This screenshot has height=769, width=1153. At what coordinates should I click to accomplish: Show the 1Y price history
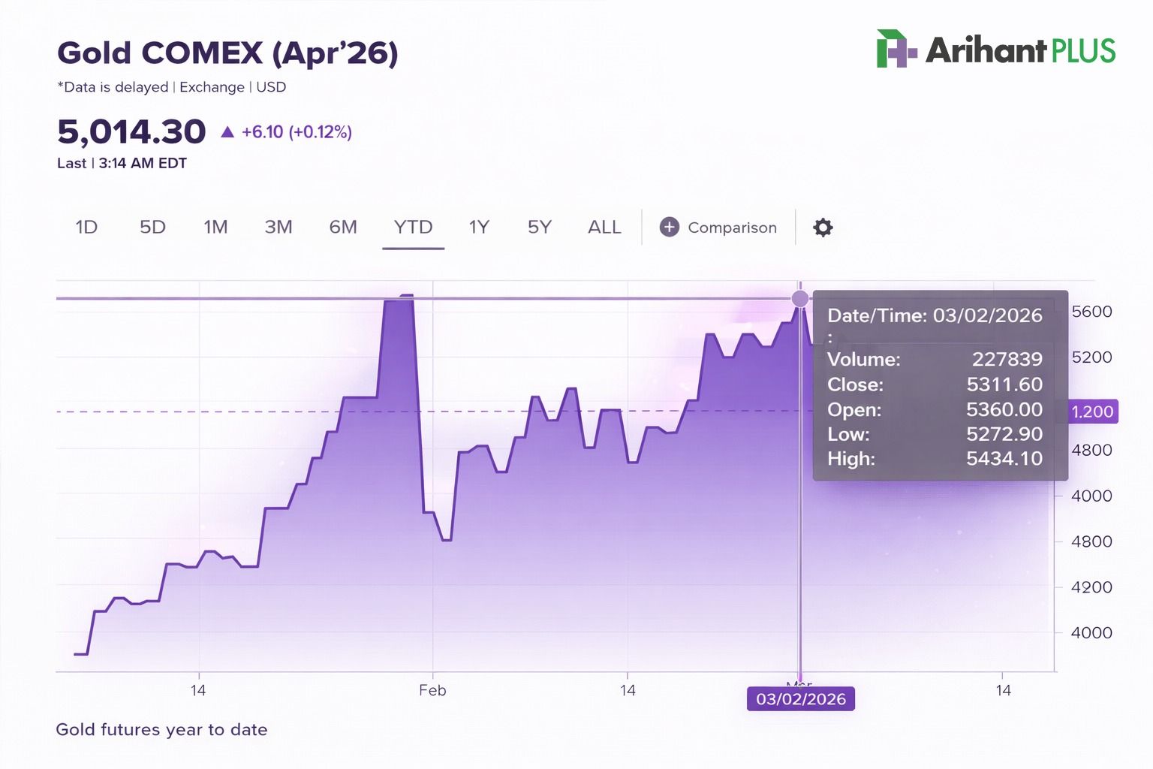479,227
